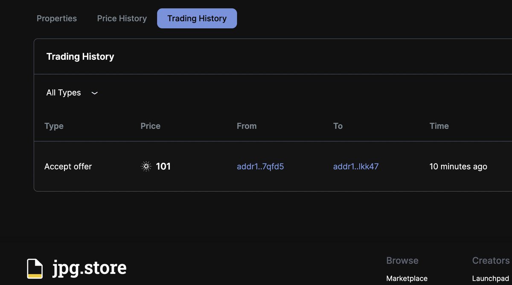Open the Launchpad footer link
Image resolution: width=512 pixels, height=285 pixels.
[491, 278]
